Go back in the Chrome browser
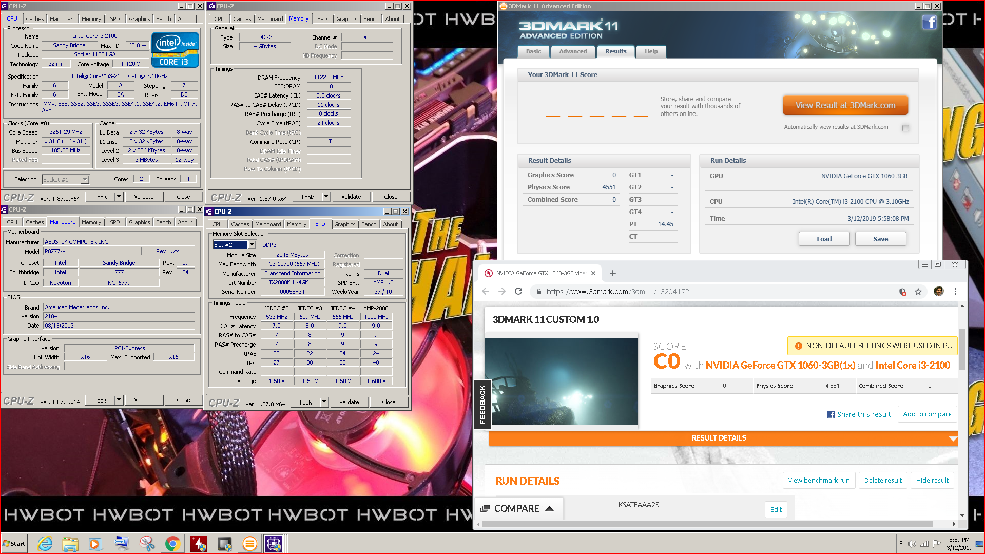Screen dimensions: 985x554 pos(486,292)
